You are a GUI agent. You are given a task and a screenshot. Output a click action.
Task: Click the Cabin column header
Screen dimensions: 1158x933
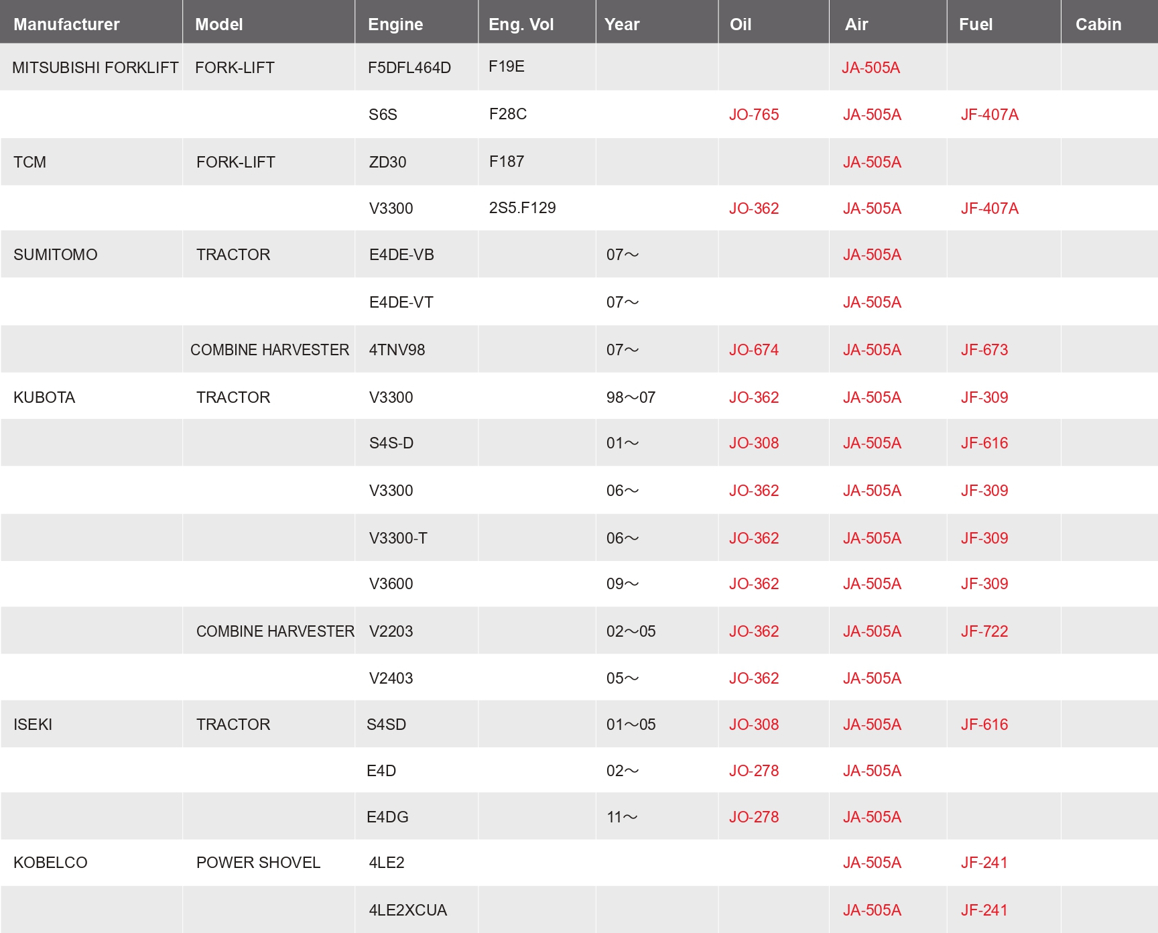pos(1098,24)
